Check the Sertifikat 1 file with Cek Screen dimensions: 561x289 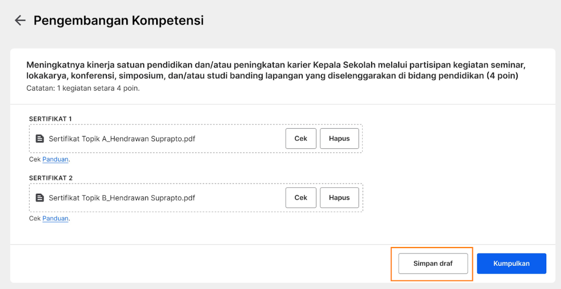pos(301,138)
